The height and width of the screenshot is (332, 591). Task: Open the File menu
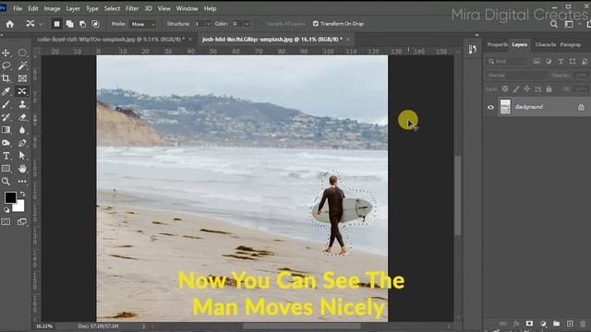tap(18, 8)
